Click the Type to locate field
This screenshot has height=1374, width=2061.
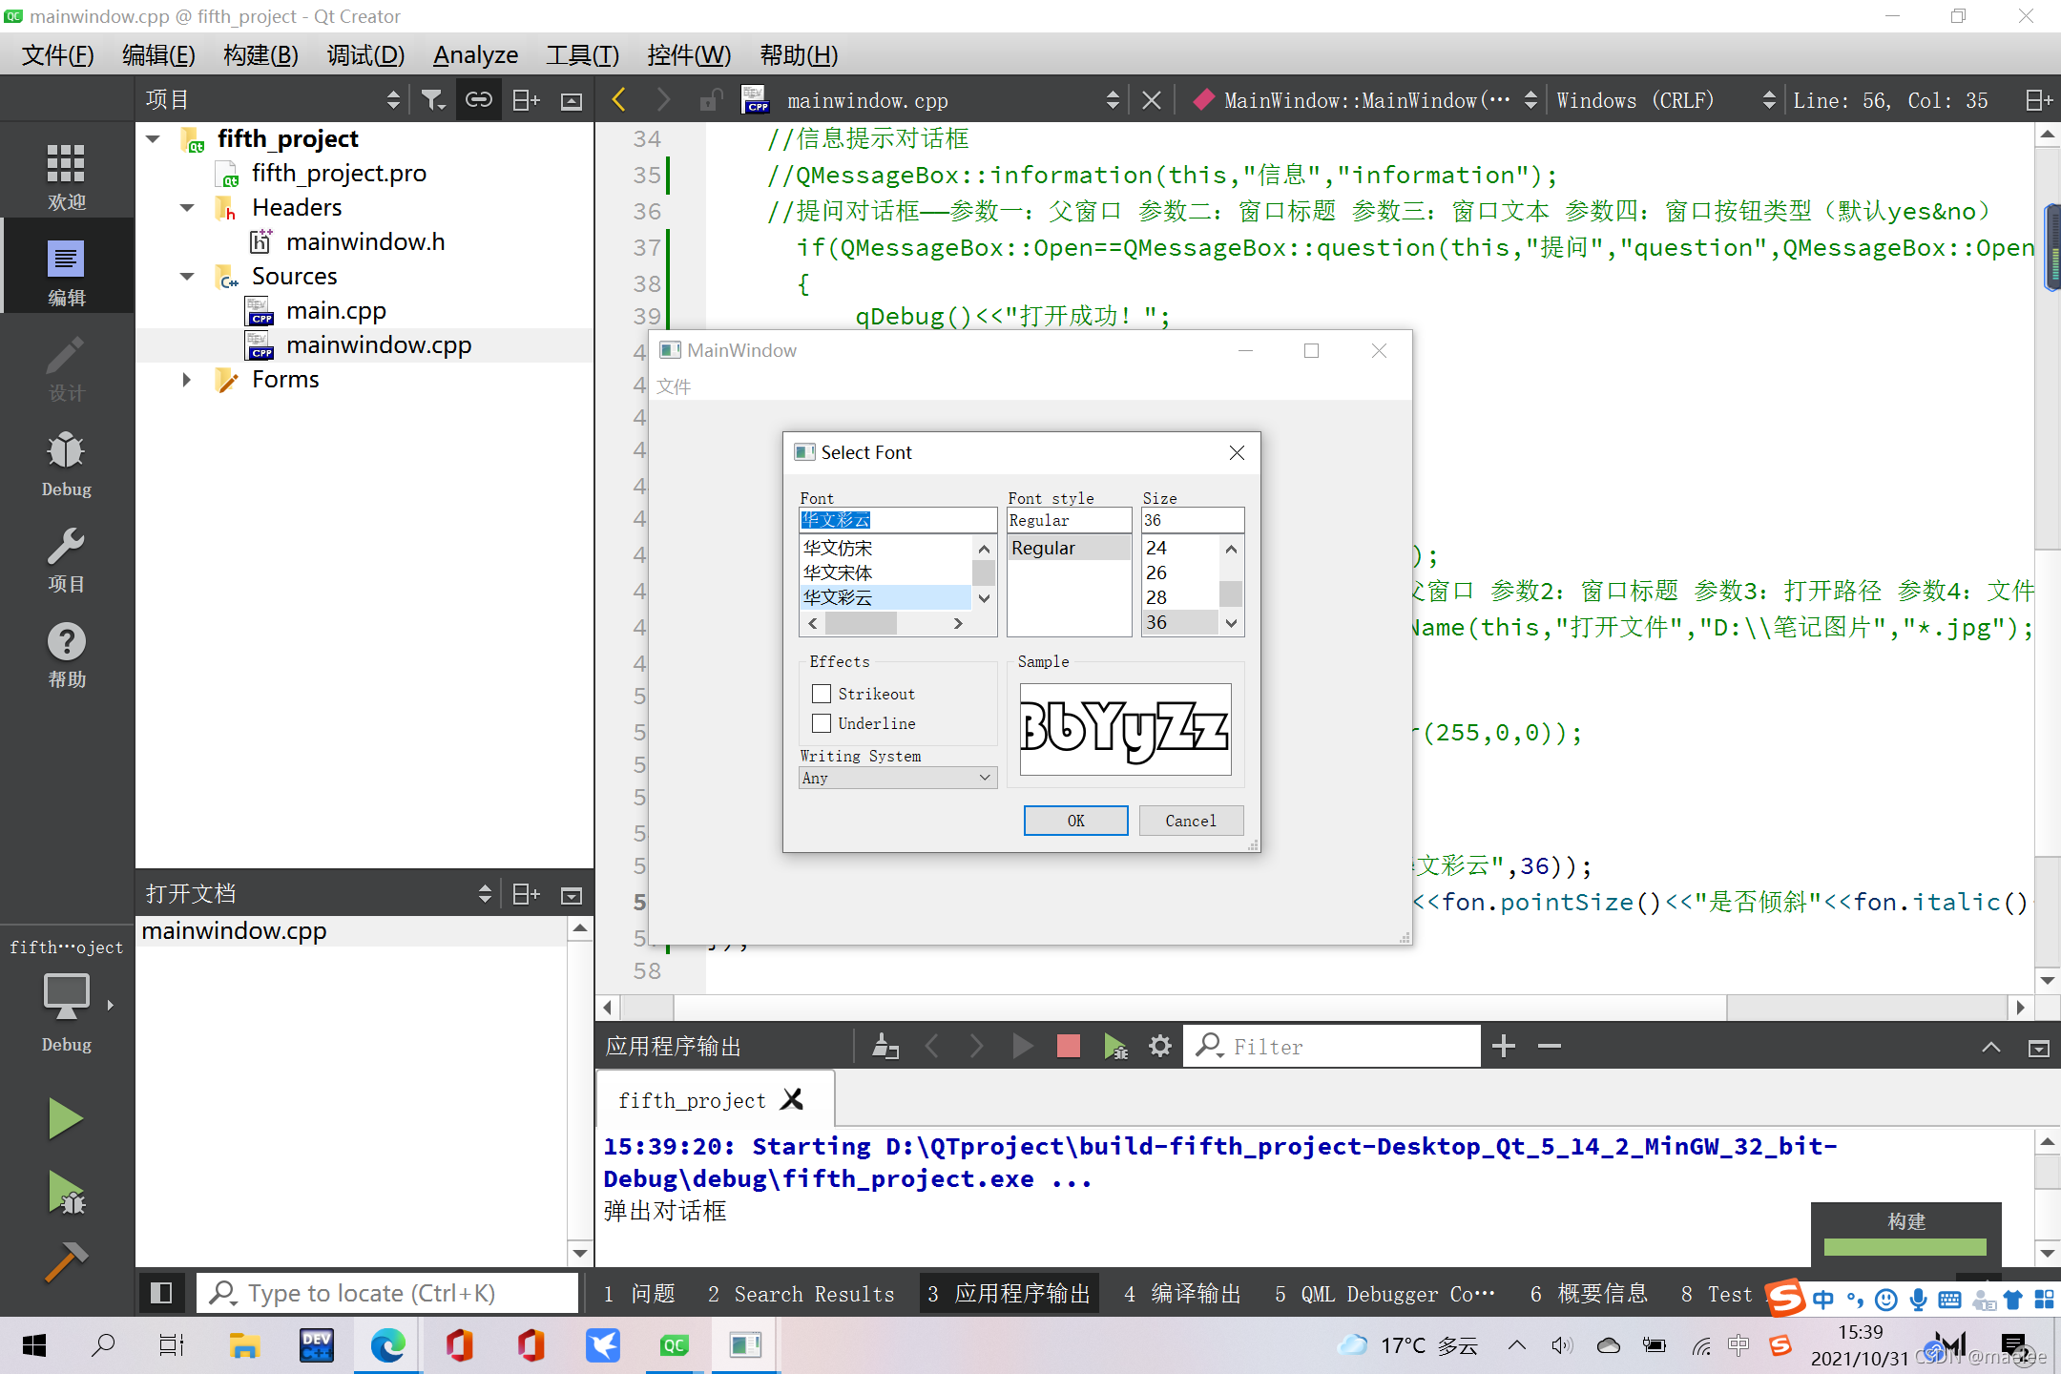point(387,1293)
